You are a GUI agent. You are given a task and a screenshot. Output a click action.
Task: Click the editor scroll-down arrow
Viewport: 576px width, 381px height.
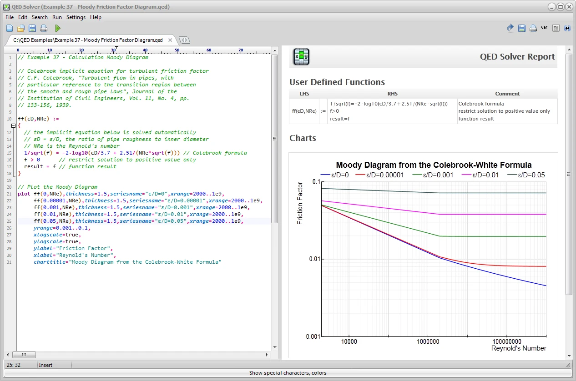274,347
